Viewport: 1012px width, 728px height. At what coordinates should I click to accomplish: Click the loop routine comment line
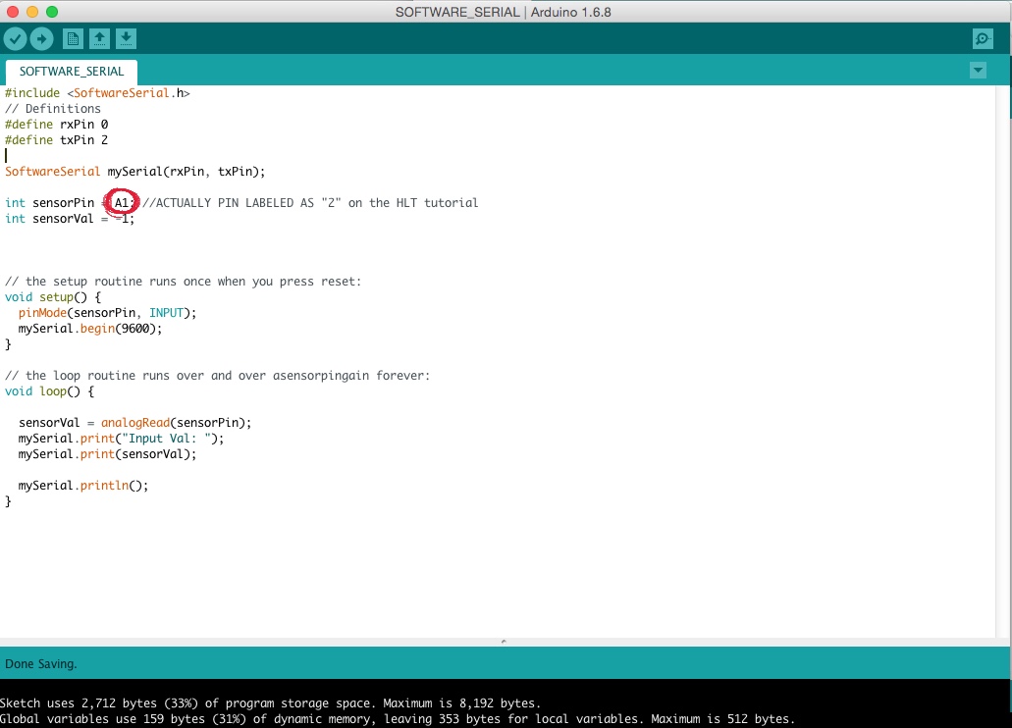218,376
